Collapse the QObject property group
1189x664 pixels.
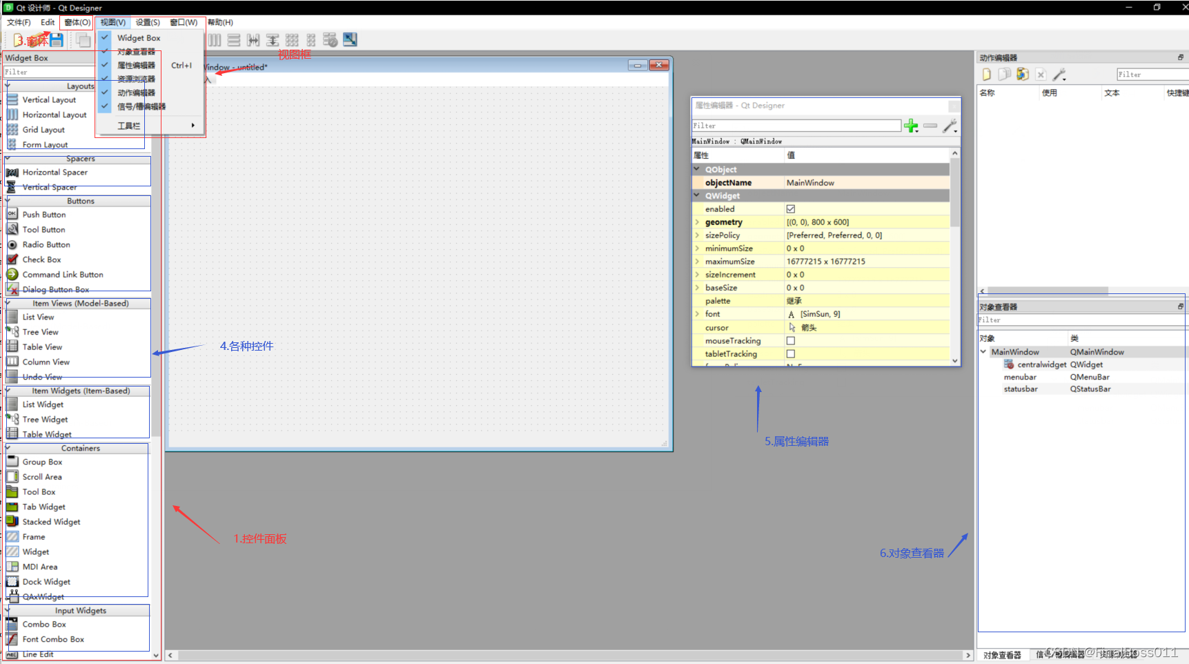697,169
